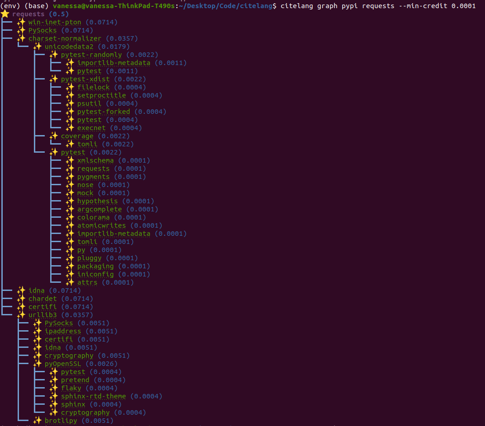485x426 pixels.
Task: Click the sparkle icon beside coverage
Action: 54,136
